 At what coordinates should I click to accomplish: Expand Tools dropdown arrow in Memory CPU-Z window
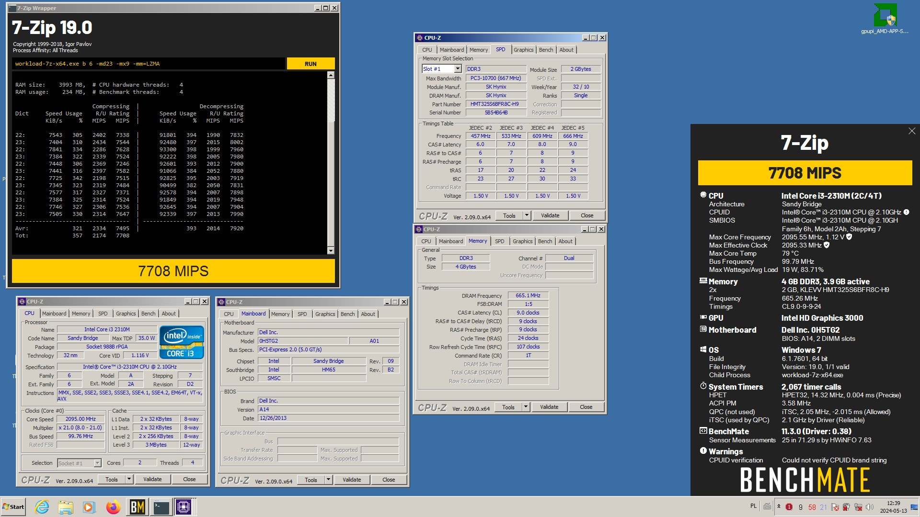click(526, 407)
